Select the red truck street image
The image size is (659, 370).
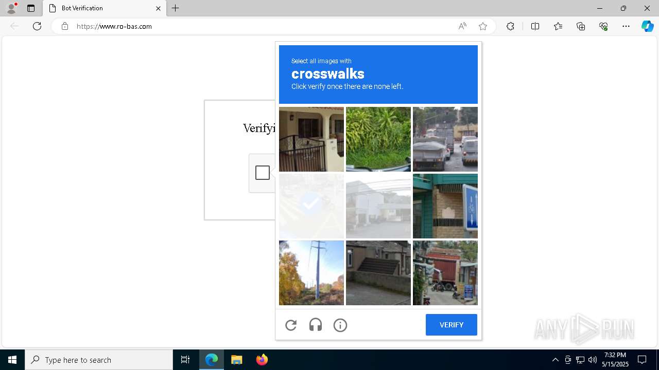(x=445, y=273)
